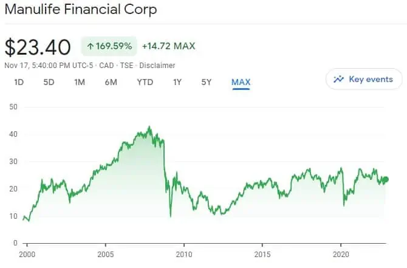This screenshot has width=407, height=268.
Task: Open the 5Y time range
Action: 207,82
